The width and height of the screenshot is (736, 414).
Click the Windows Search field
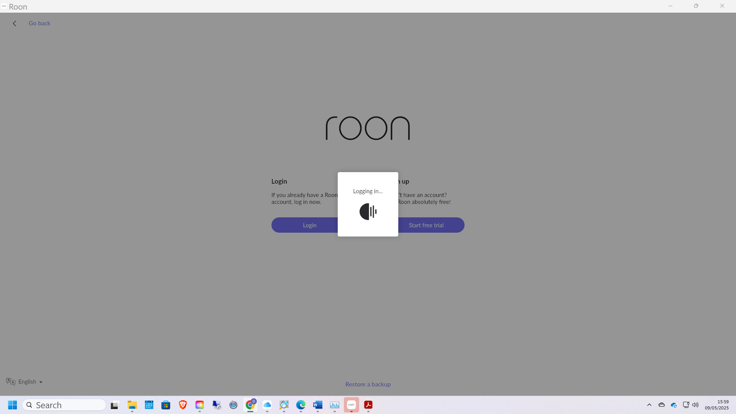pos(64,405)
